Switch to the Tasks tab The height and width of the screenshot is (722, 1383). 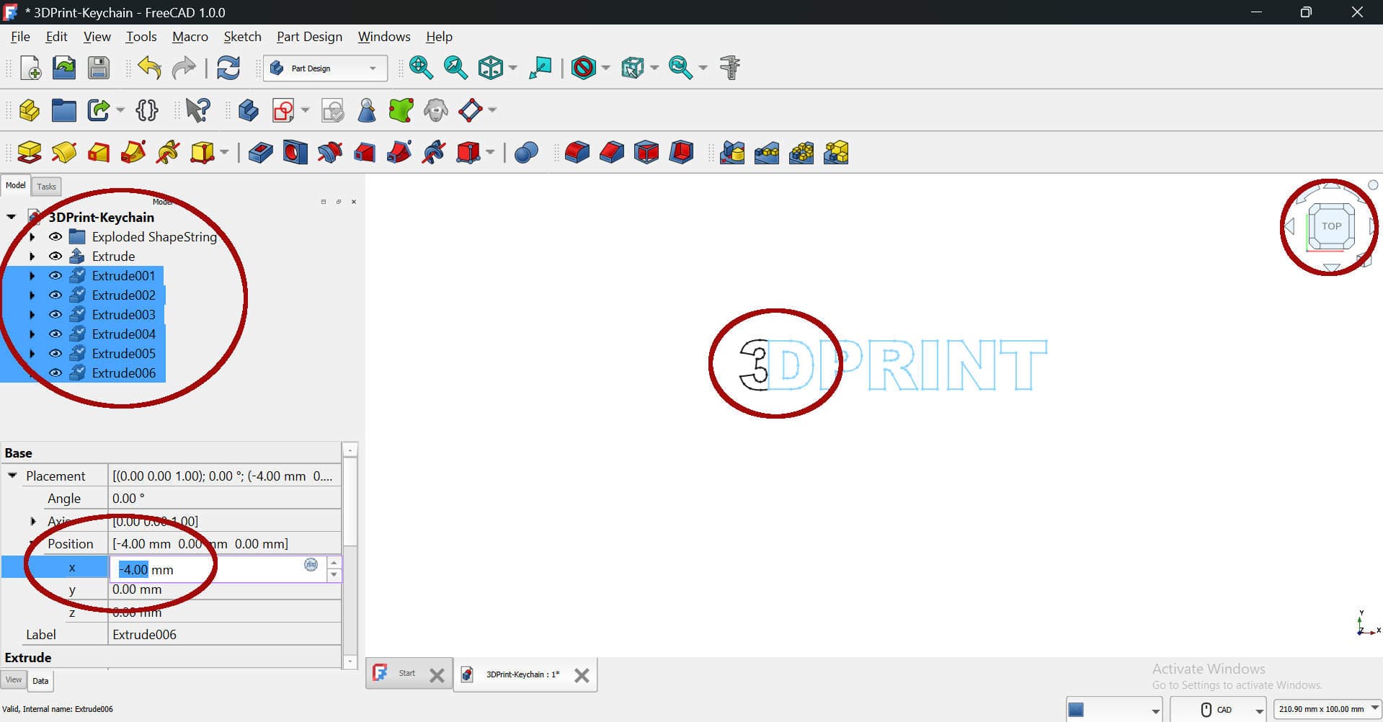[x=46, y=187]
